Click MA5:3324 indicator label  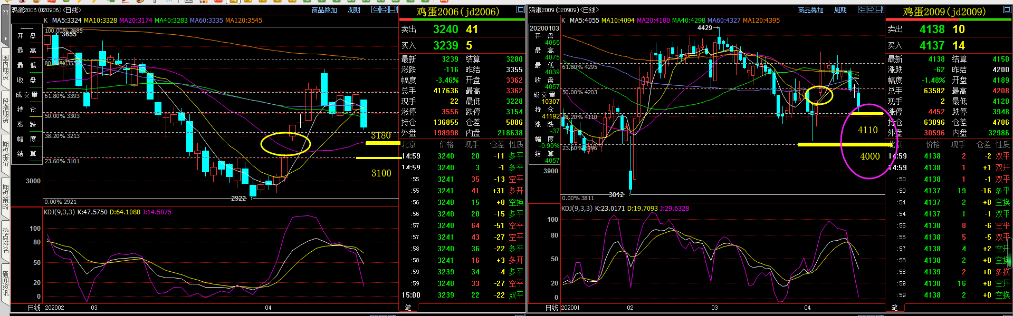click(66, 21)
